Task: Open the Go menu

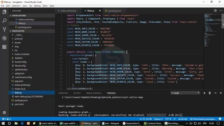Action: [31, 6]
